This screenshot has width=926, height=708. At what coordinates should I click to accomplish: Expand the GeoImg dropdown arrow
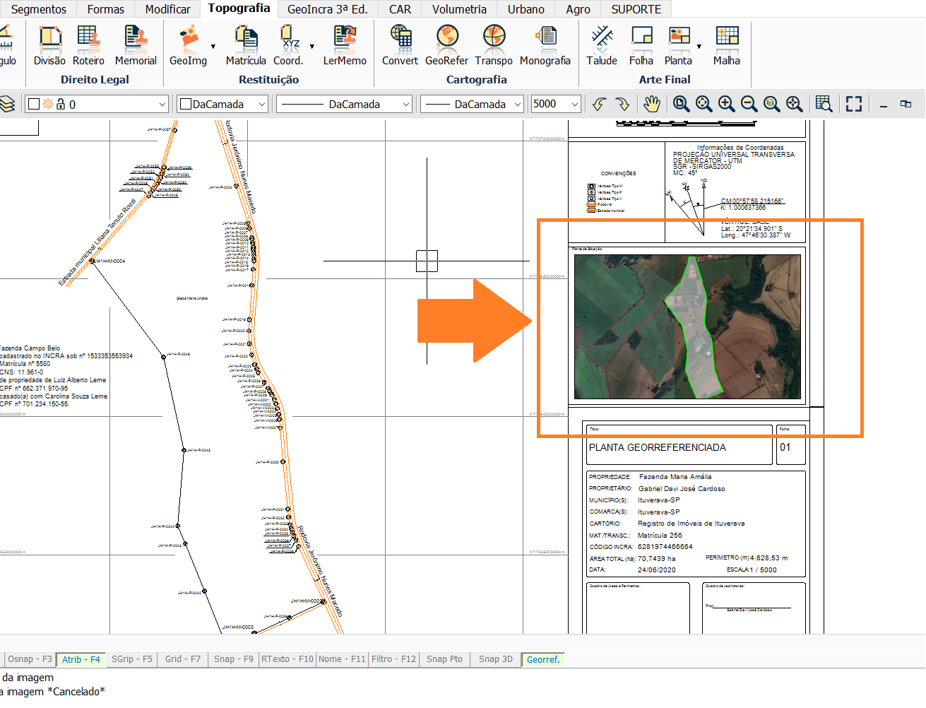(x=213, y=47)
